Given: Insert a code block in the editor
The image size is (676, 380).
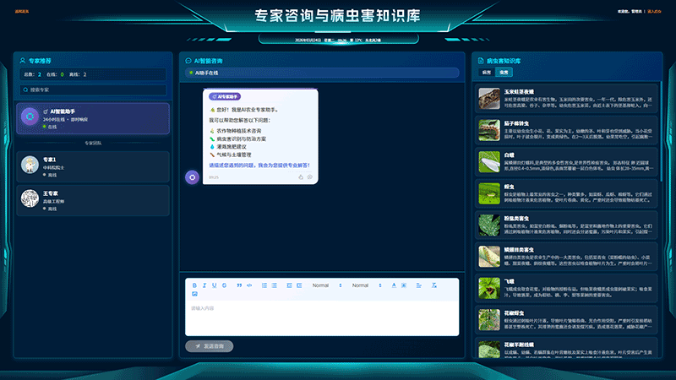Looking at the screenshot, I should (x=249, y=285).
